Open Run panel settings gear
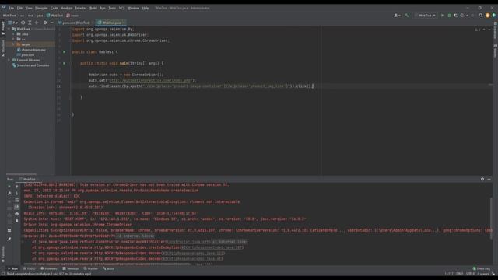The width and height of the screenshot is (498, 280). click(x=482, y=180)
